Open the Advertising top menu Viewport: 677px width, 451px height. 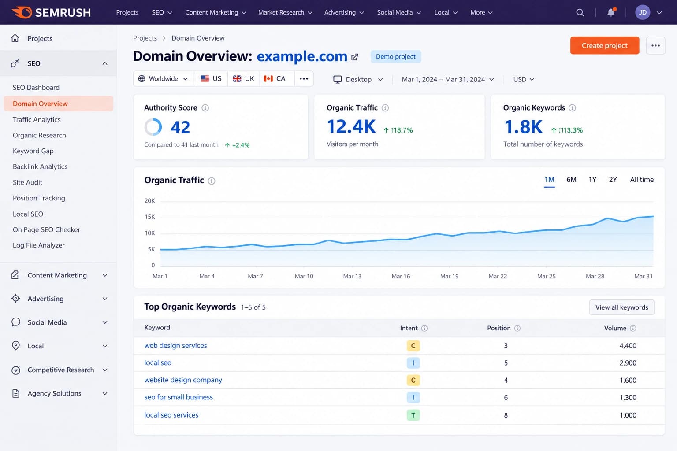pos(344,12)
